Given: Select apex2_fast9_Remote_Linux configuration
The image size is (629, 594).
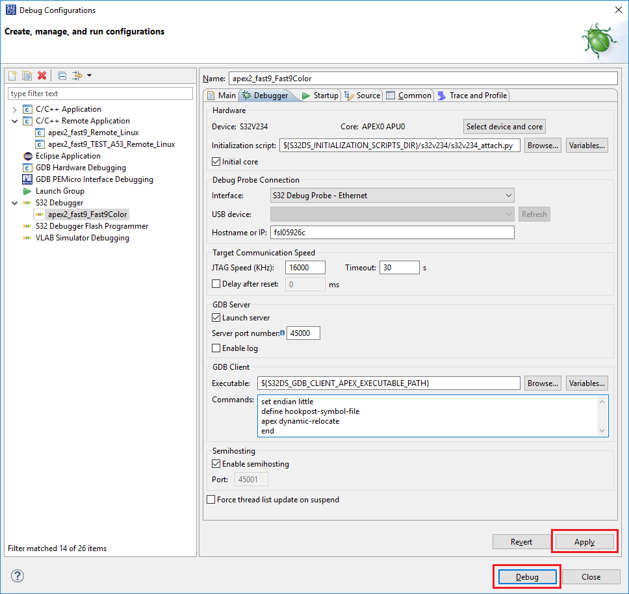Looking at the screenshot, I should click(93, 133).
